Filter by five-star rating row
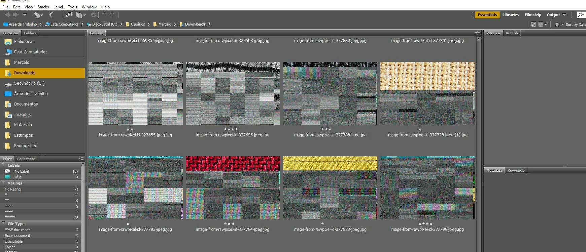Image resolution: width=586 pixels, height=252 pixels. (41, 217)
